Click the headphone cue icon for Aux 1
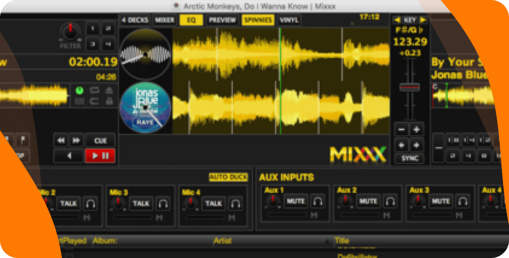509x258 pixels. point(318,201)
